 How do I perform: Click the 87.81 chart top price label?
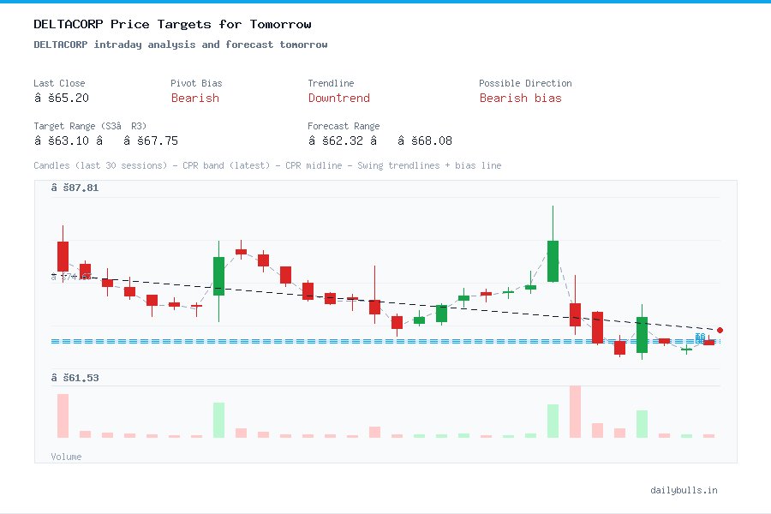pos(75,188)
